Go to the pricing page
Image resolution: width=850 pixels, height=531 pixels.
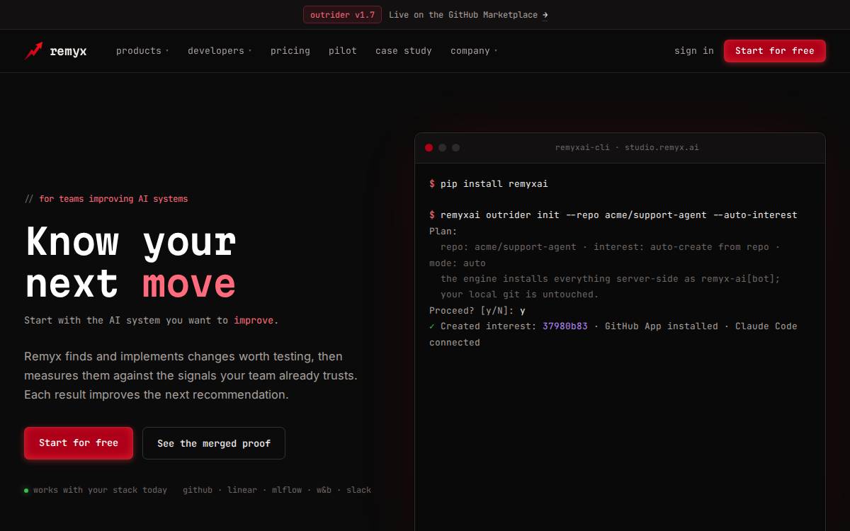(x=290, y=51)
